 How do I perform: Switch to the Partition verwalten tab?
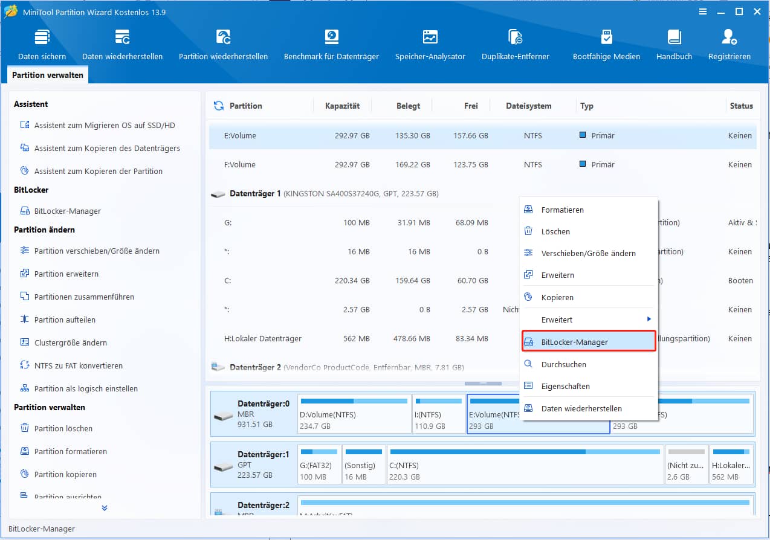click(48, 75)
